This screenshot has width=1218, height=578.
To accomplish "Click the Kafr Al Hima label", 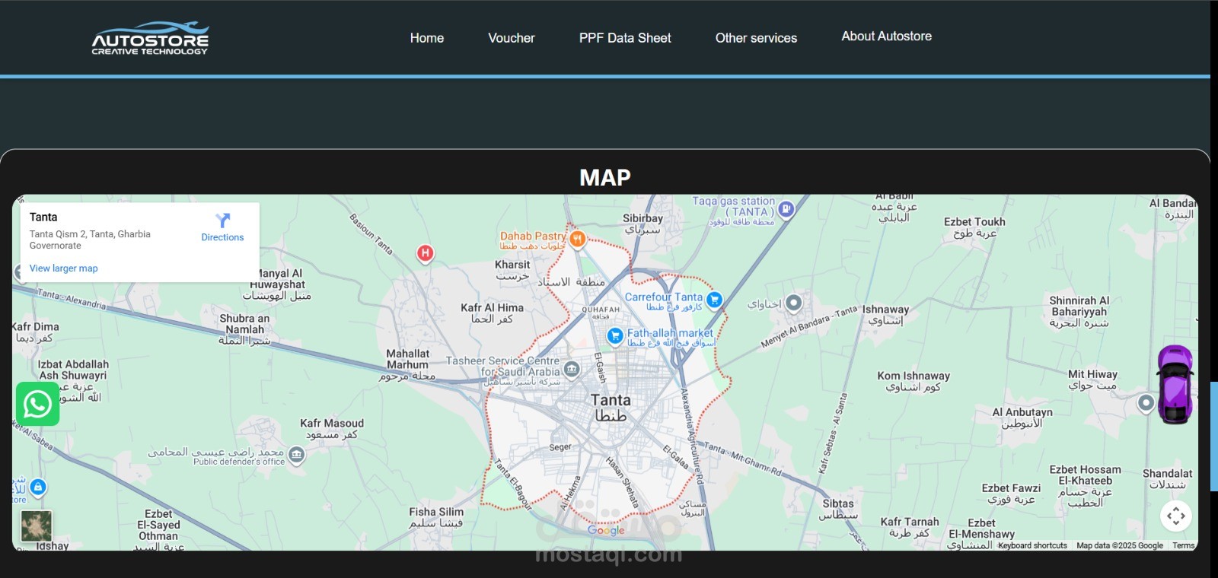I will pos(492,313).
